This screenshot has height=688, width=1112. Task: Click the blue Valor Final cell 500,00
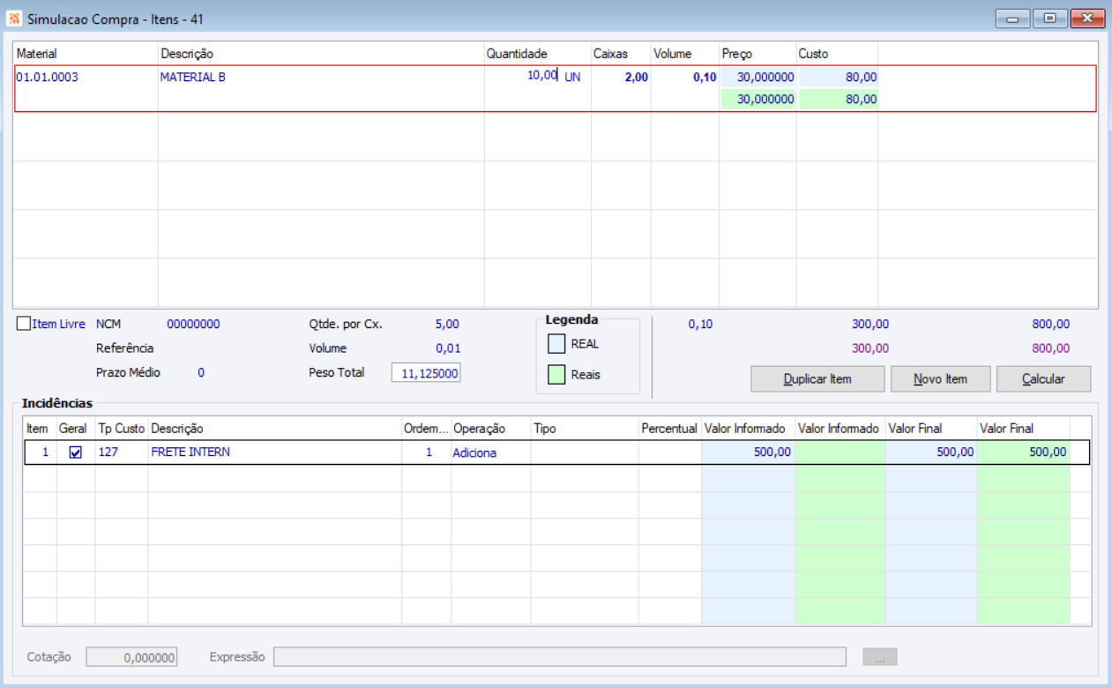[x=932, y=452]
